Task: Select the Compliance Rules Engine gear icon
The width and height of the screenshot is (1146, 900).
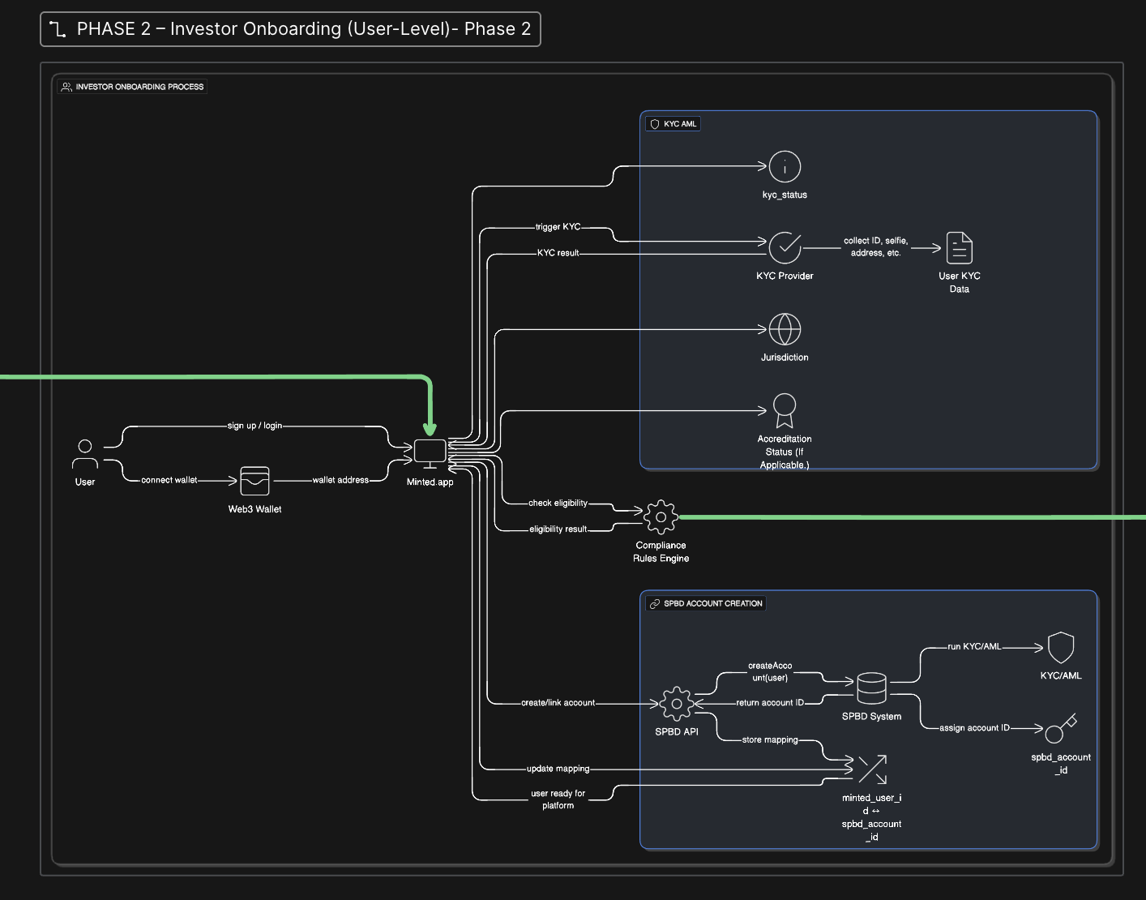Action: [661, 516]
